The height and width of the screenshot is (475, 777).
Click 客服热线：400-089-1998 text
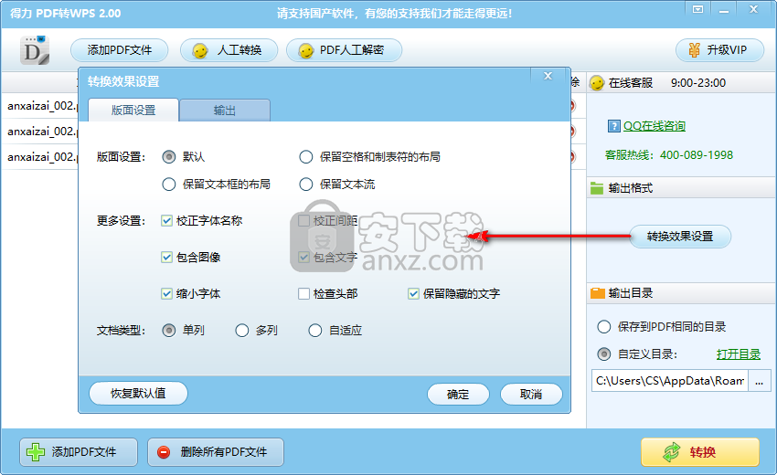669,155
